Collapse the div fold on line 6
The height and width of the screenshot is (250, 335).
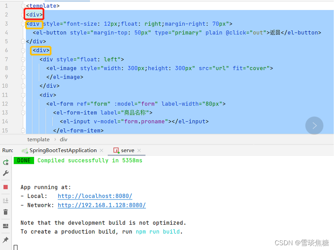[x=23, y=50]
